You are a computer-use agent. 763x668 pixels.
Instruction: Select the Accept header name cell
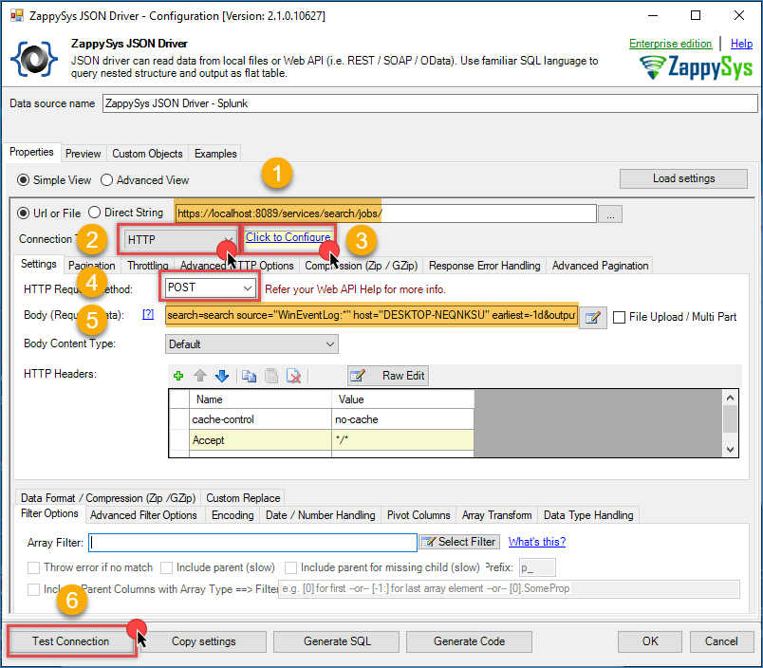(x=260, y=440)
